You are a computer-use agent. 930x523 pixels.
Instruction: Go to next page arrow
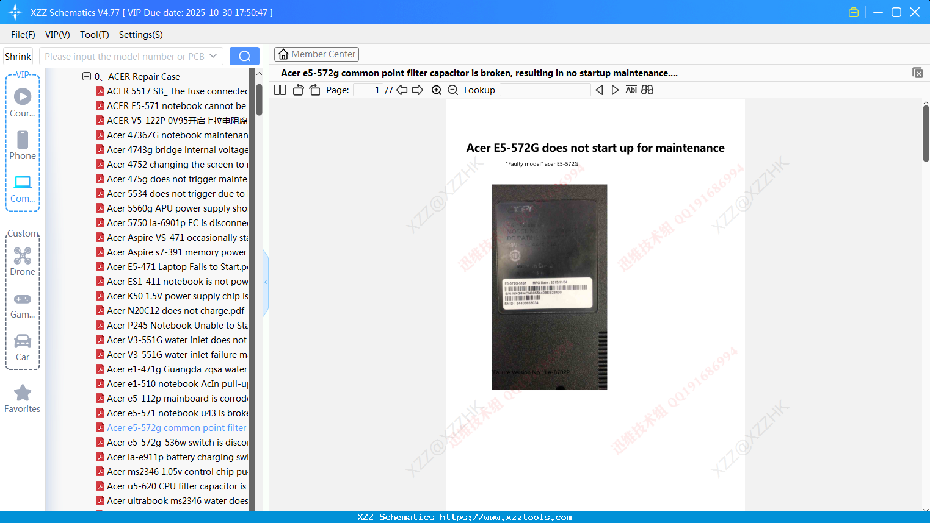pos(418,90)
